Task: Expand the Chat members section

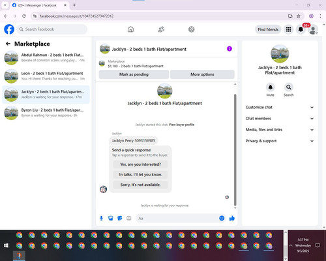Action: tap(280, 119)
